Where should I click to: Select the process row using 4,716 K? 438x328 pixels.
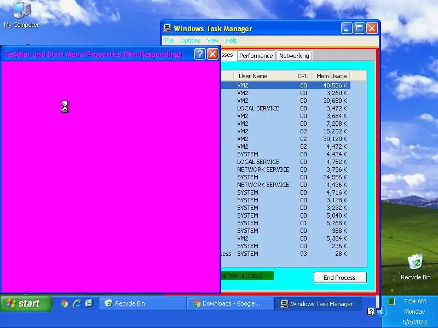click(285, 192)
